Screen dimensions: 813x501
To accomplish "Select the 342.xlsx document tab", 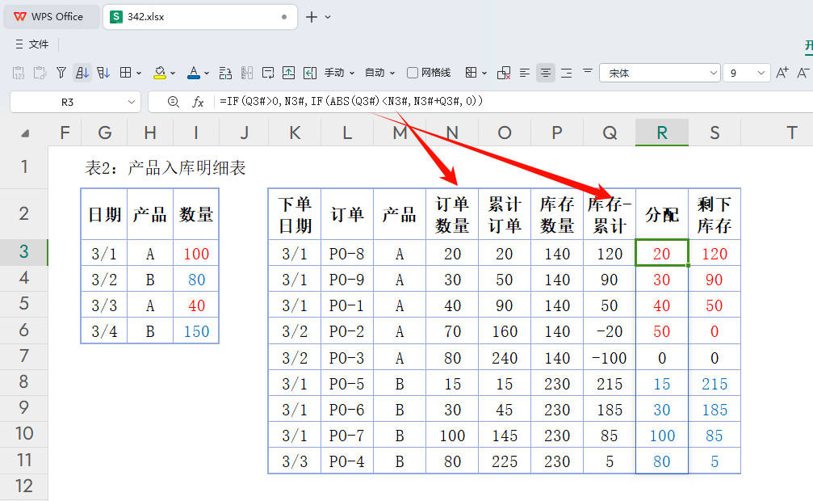I will [x=199, y=17].
